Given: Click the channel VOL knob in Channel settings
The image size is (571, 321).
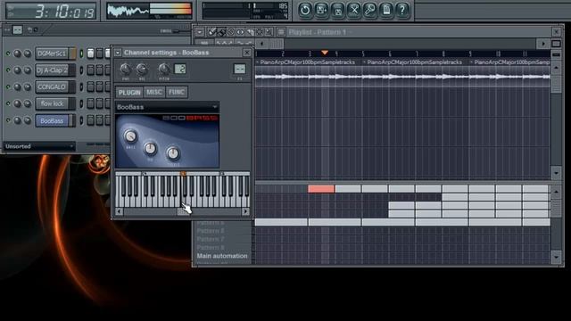Looking at the screenshot, I should coord(142,70).
